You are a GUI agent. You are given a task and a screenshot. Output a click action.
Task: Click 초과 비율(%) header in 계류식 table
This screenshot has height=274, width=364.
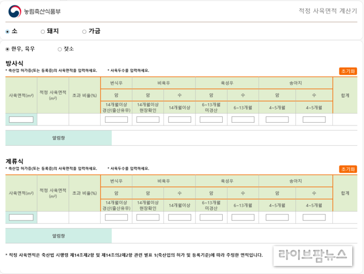85,193
